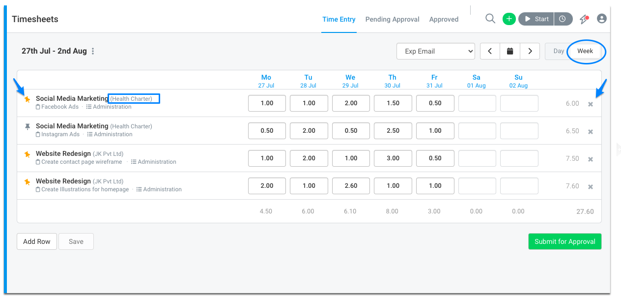Pin the Instagram Ads row
This screenshot has height=297, width=621.
[x=28, y=127]
